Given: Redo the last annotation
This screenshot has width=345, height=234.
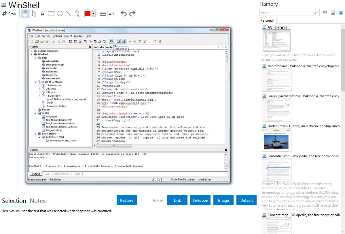Looking at the screenshot, I should pyautogui.click(x=132, y=14).
